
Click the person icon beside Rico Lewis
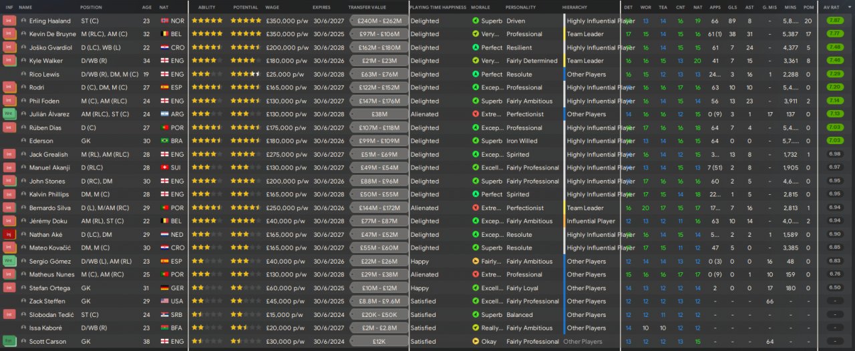click(24, 74)
